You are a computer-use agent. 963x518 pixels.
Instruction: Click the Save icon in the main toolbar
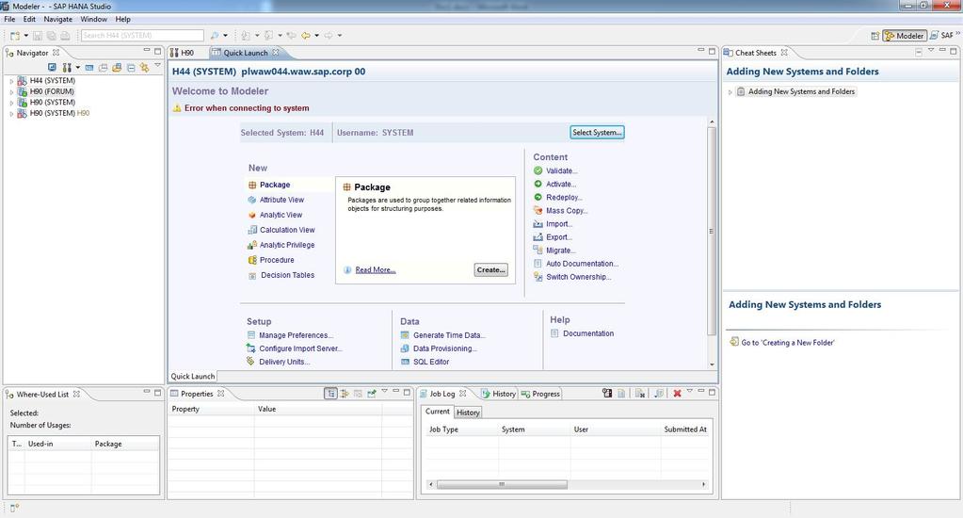(x=38, y=36)
